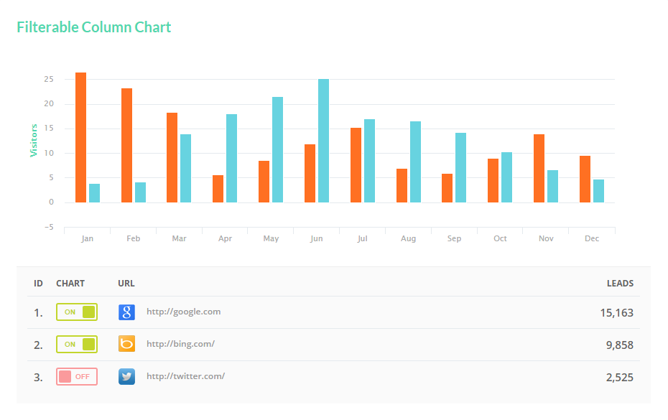
Task: Click the tall orange January bar
Action: tap(80, 137)
